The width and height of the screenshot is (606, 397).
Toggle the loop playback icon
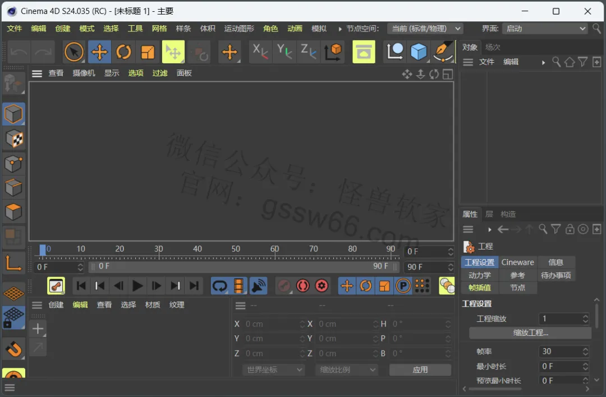[x=219, y=286]
